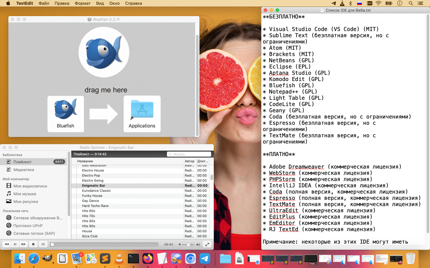Open Firefox from the Dock
Viewport: 430px width, 268px height.
[148, 259]
